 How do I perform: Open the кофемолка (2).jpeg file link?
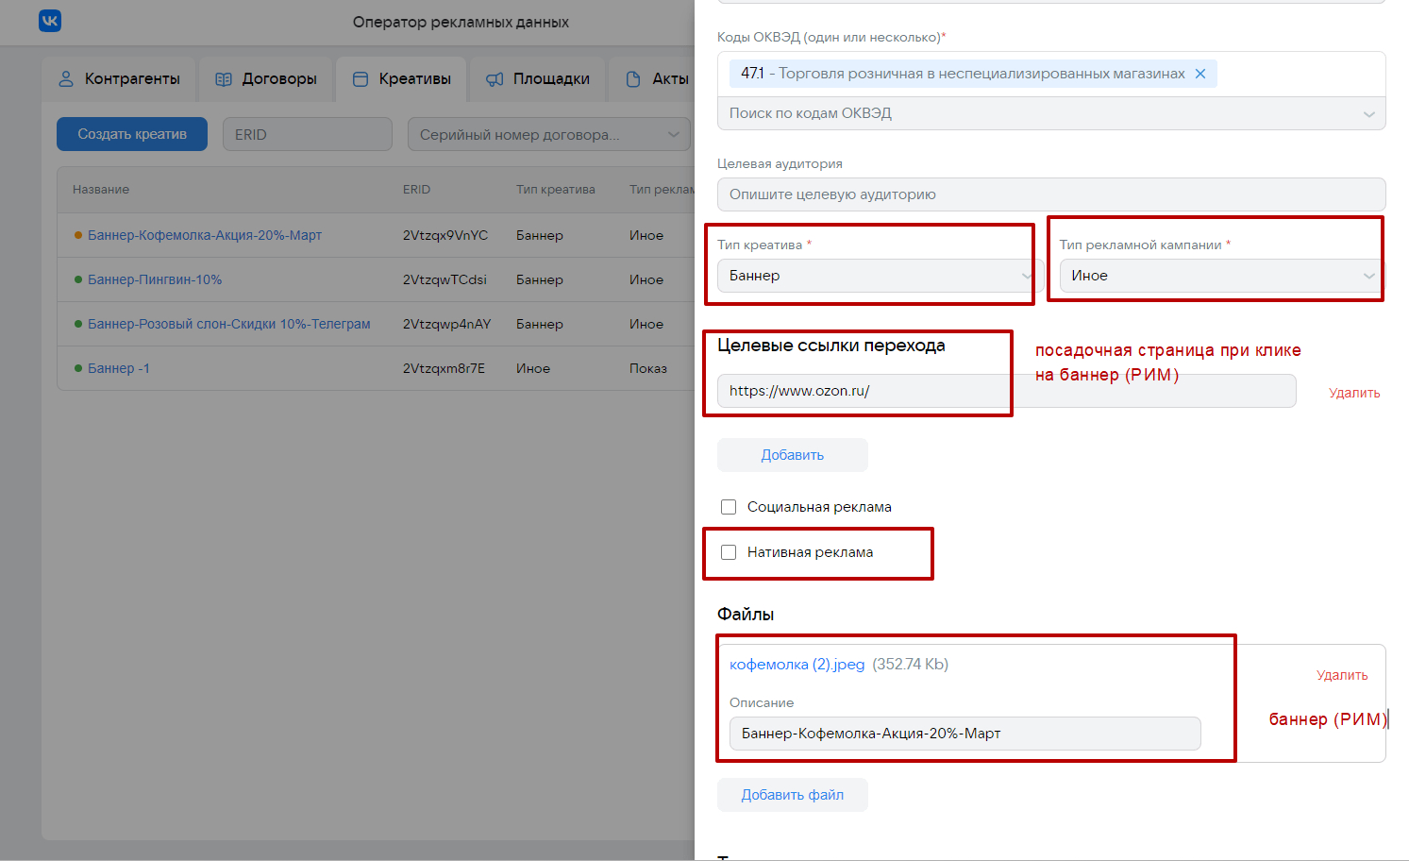(797, 665)
